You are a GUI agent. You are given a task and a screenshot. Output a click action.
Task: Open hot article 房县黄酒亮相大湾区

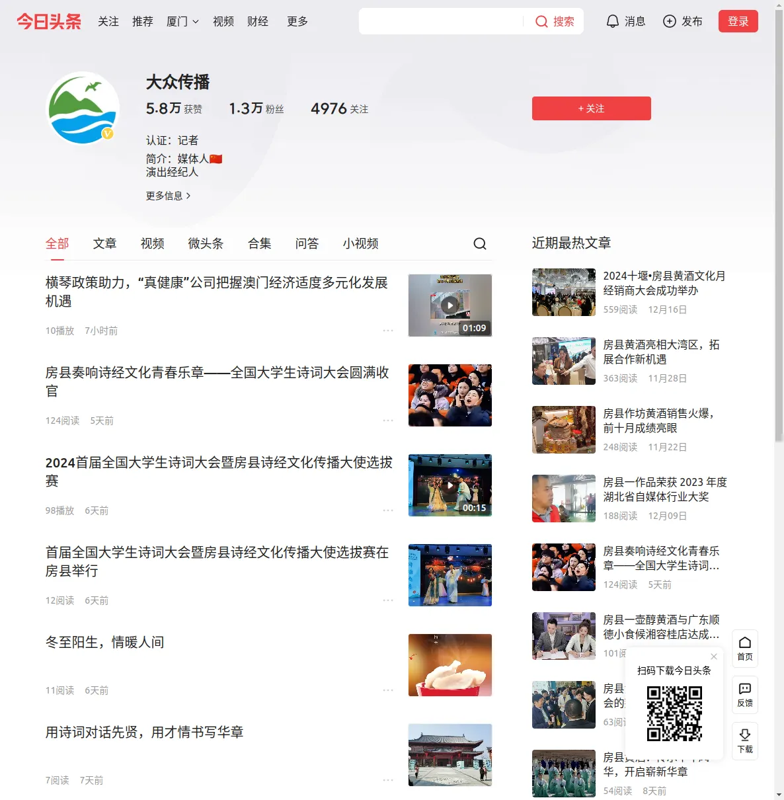662,352
